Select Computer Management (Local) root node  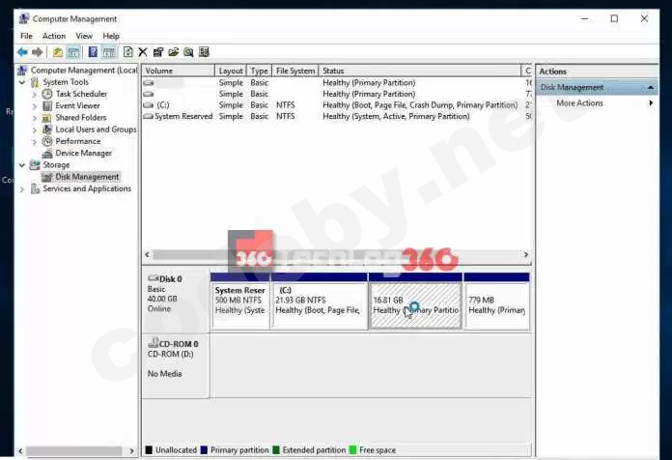pos(84,70)
